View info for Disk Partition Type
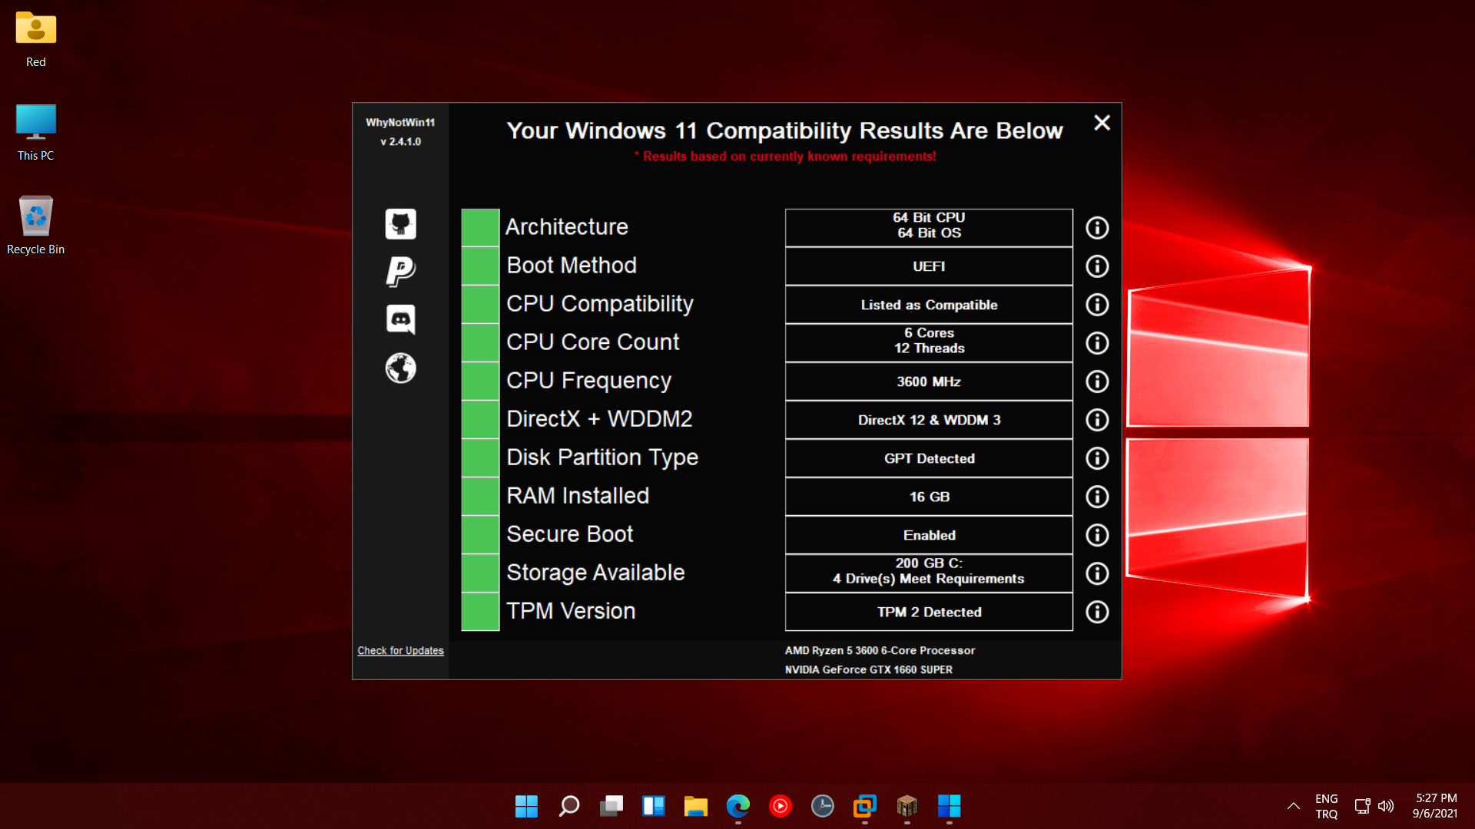This screenshot has width=1475, height=829. pyautogui.click(x=1097, y=458)
